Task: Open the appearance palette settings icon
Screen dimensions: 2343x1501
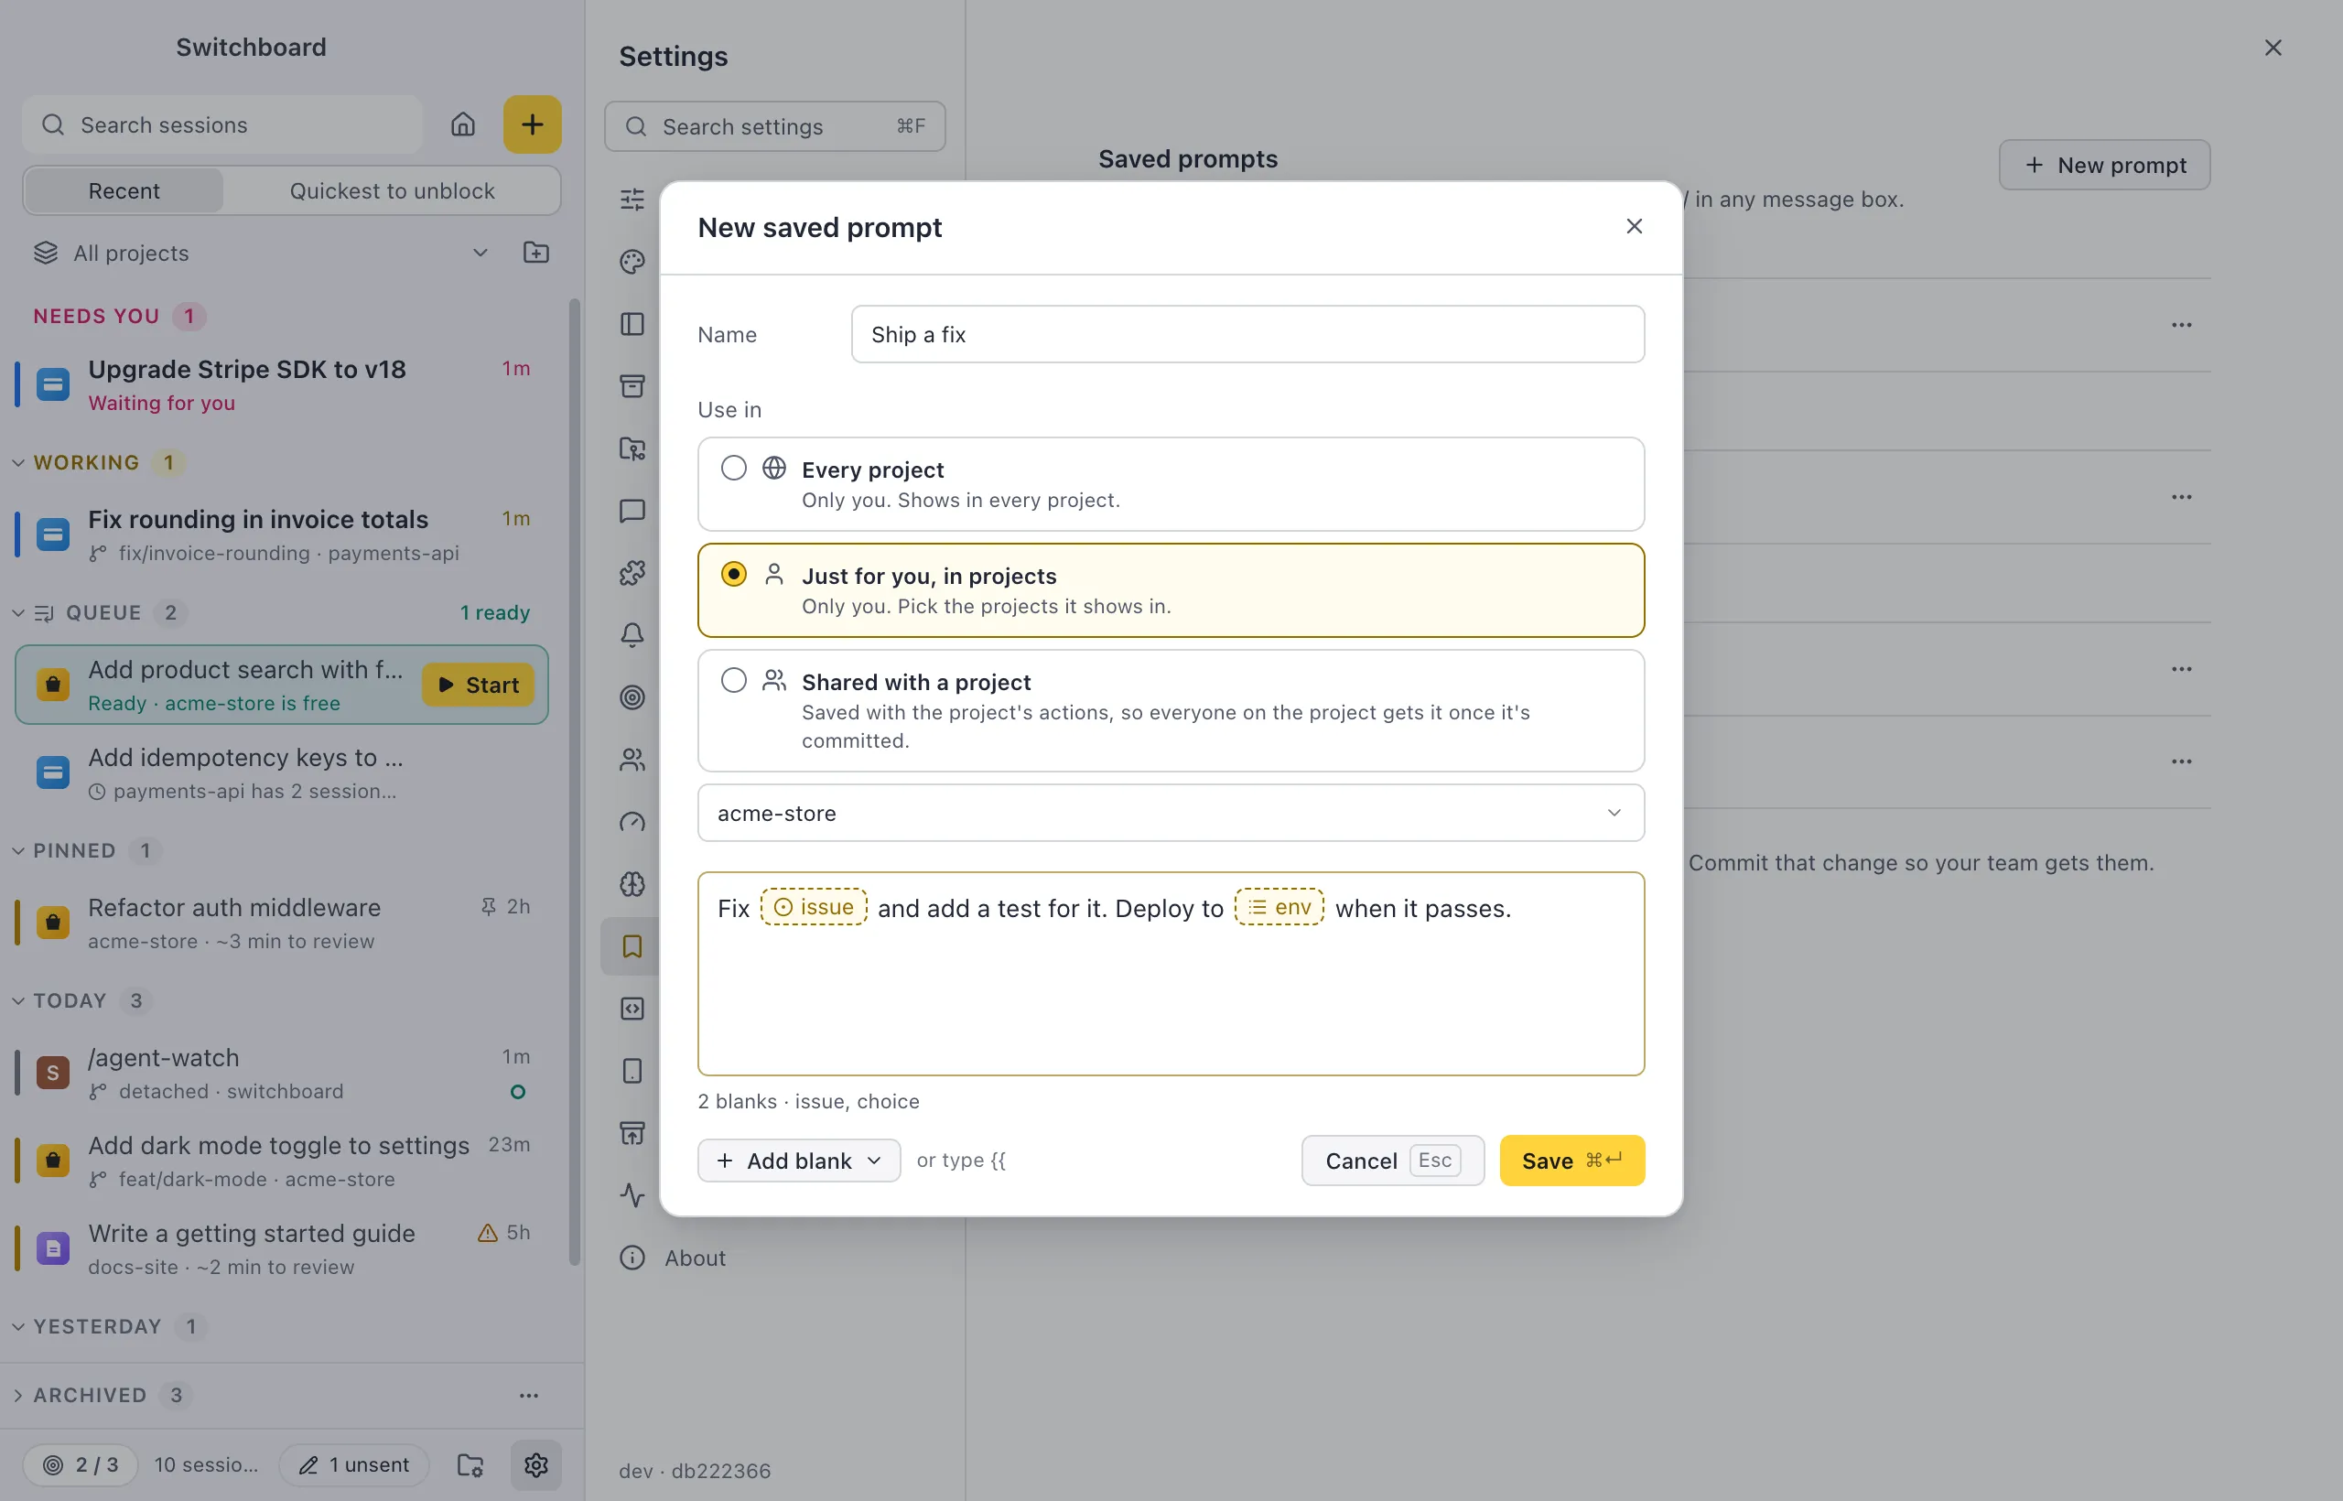Action: (632, 261)
